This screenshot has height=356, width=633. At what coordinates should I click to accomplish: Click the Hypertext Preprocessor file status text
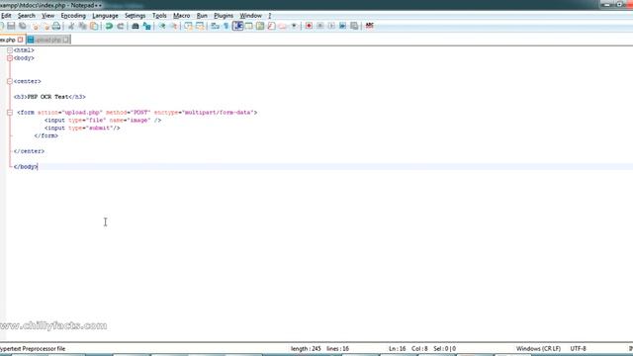pyautogui.click(x=33, y=348)
